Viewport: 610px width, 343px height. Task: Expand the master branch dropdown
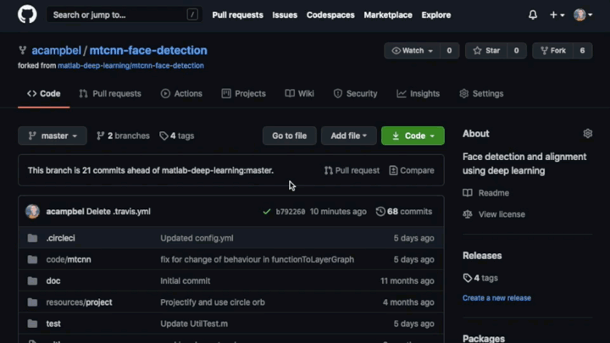click(53, 136)
